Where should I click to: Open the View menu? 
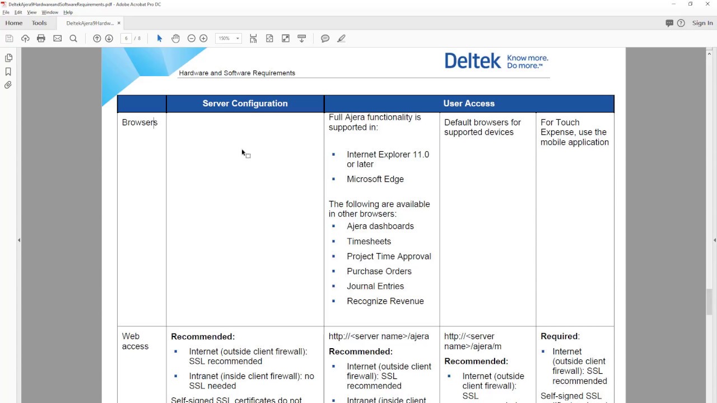[32, 12]
